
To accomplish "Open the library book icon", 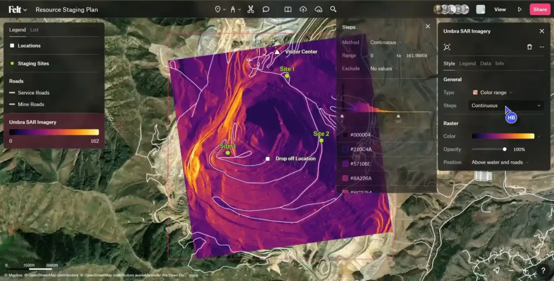I will point(288,10).
